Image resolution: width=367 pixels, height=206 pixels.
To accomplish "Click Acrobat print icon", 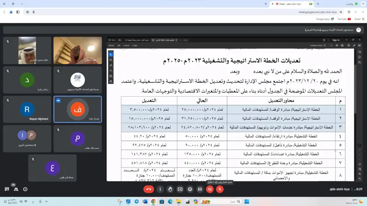I will [342, 45].
